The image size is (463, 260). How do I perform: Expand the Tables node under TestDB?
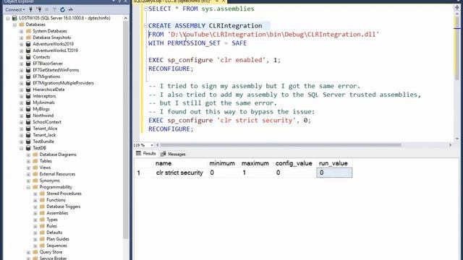pos(29,161)
